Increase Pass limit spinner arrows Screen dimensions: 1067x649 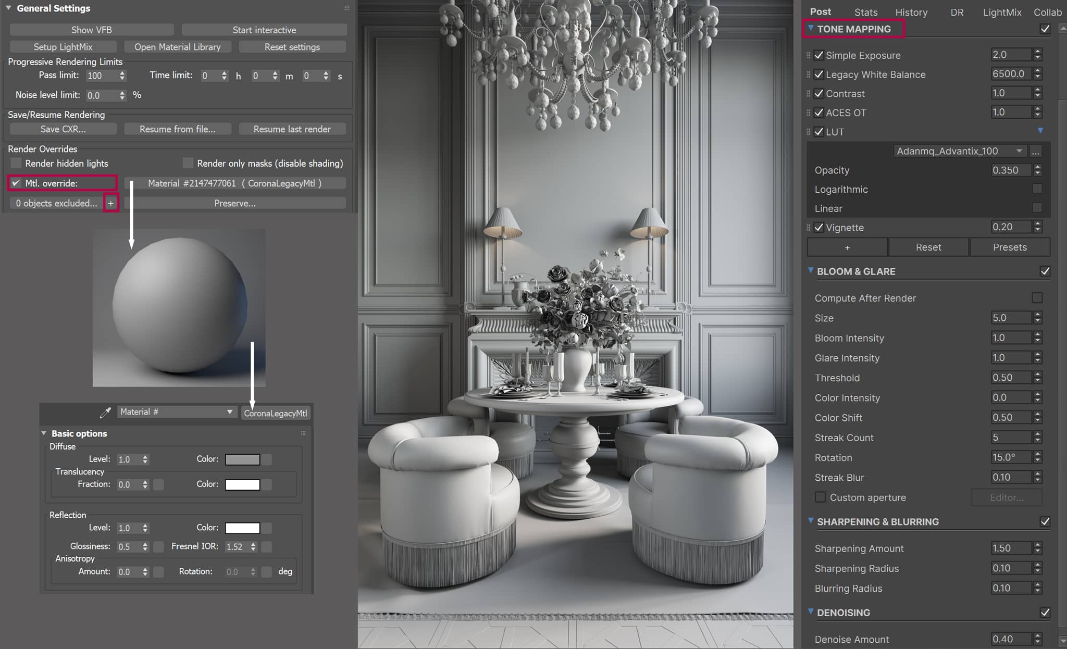(x=122, y=73)
